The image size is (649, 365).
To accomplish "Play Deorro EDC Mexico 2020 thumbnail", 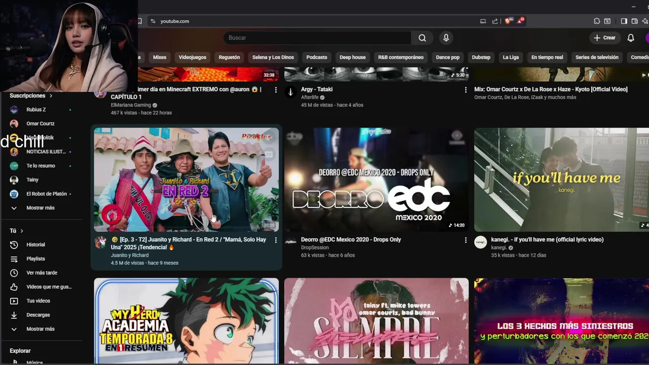I will pos(376,180).
